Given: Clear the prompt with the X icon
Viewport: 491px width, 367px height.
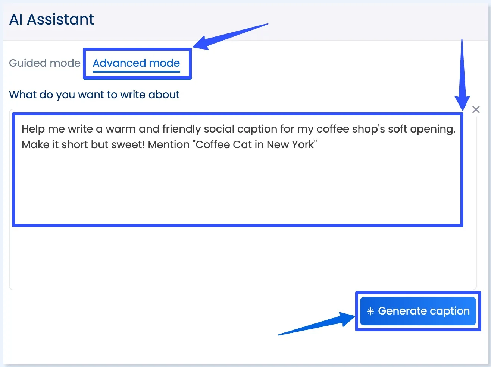Looking at the screenshot, I should (x=476, y=109).
